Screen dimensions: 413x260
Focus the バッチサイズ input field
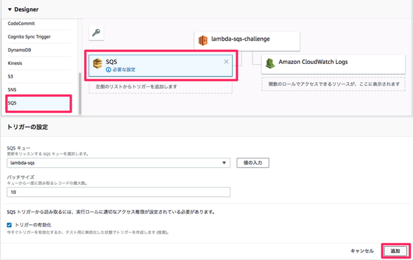coord(118,192)
